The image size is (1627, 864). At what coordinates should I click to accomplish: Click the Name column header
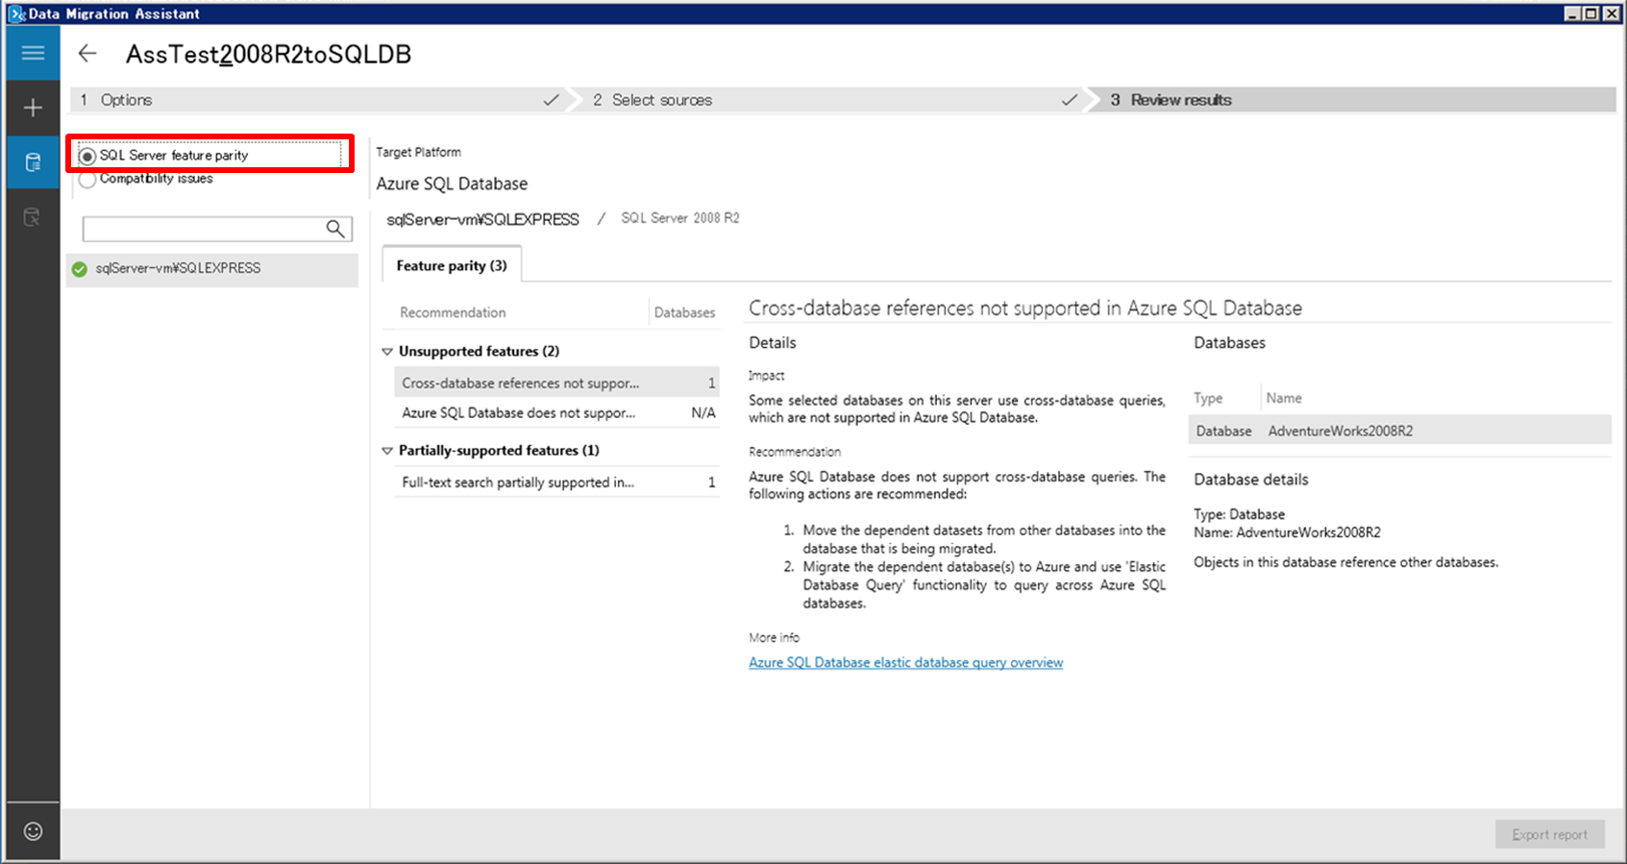[1284, 398]
